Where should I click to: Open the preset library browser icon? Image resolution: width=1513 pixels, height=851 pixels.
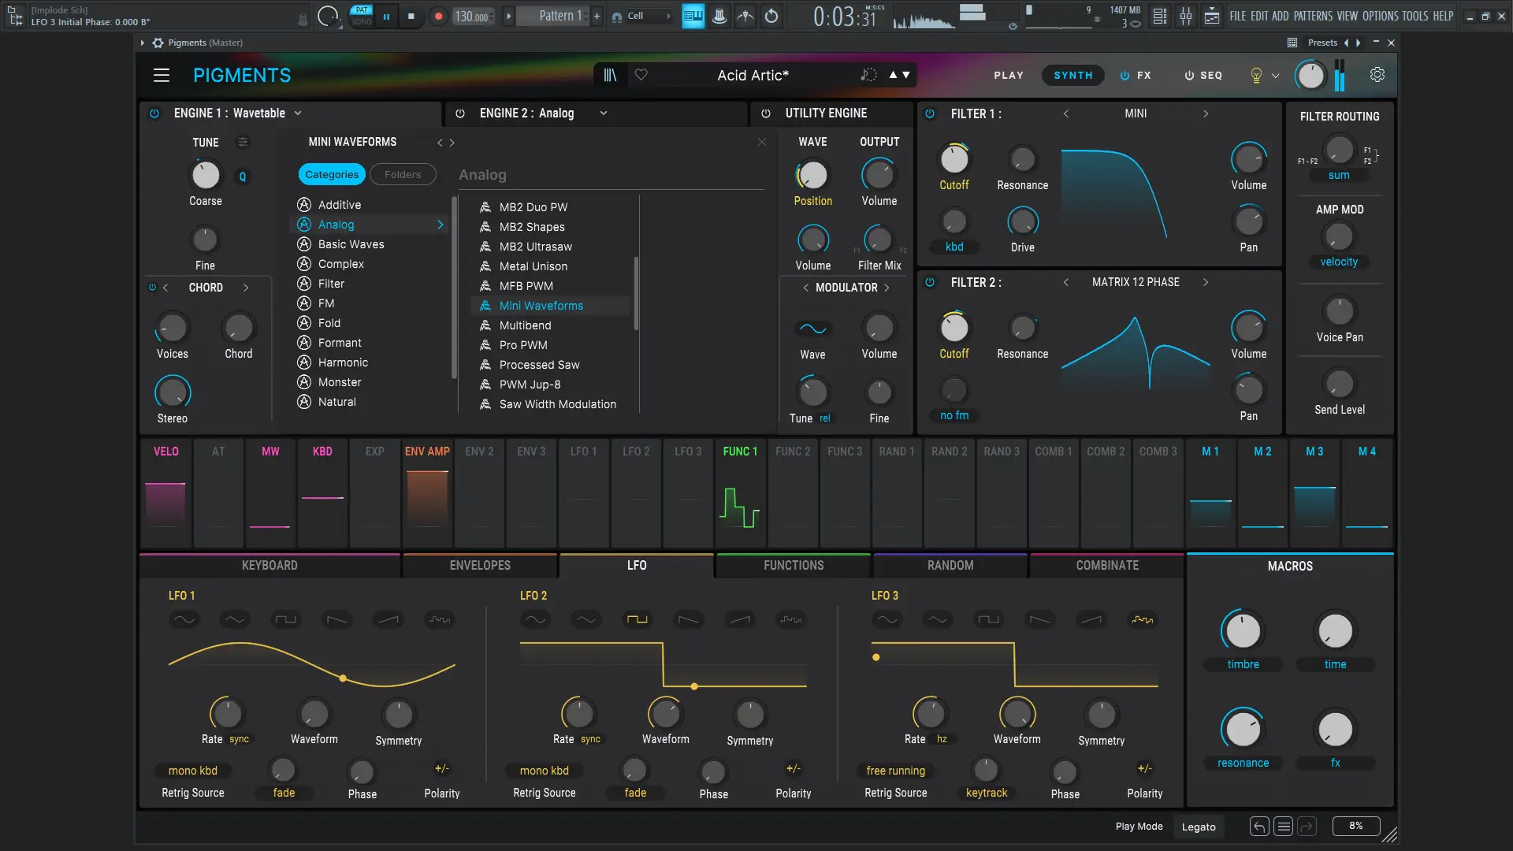coord(610,75)
